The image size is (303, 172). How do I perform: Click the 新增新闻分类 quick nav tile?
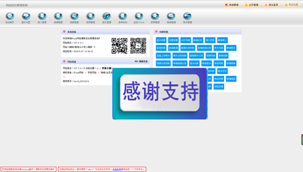point(205,48)
